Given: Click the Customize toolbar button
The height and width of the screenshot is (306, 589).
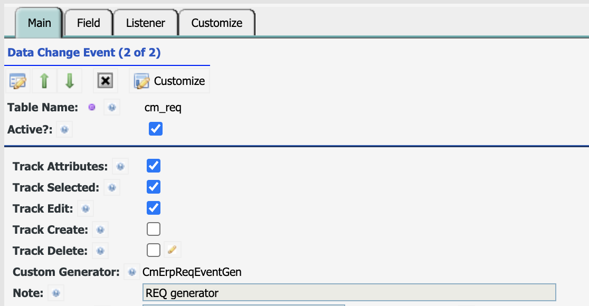Looking at the screenshot, I should 169,81.
